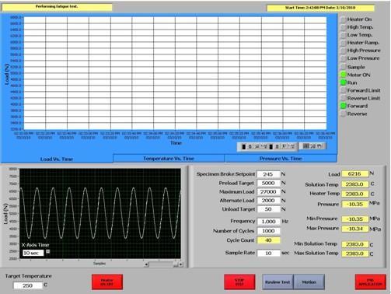Select the crosshair cursor tool in graph palette

click(x=306, y=146)
